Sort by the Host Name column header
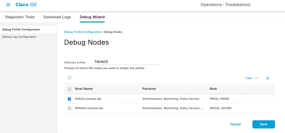This screenshot has height=133, width=285. pyautogui.click(x=84, y=89)
